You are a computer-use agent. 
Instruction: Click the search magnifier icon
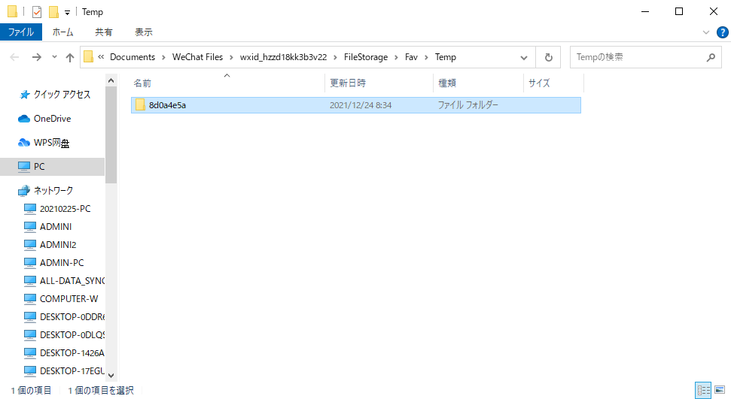(710, 57)
